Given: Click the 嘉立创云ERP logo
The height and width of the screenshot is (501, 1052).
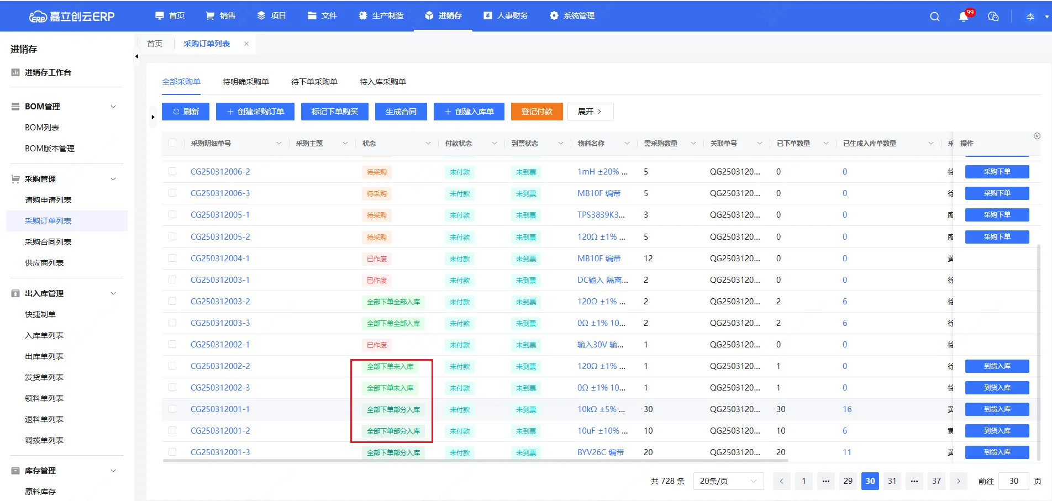Looking at the screenshot, I should pyautogui.click(x=72, y=17).
